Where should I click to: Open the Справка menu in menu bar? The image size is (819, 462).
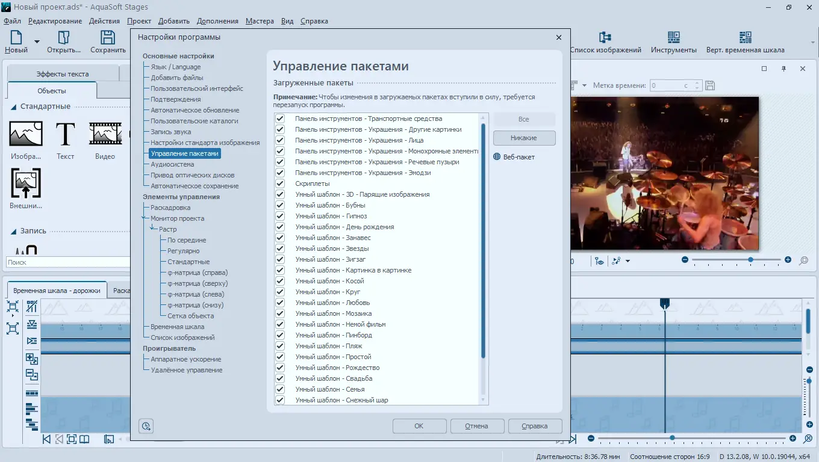[x=314, y=21]
